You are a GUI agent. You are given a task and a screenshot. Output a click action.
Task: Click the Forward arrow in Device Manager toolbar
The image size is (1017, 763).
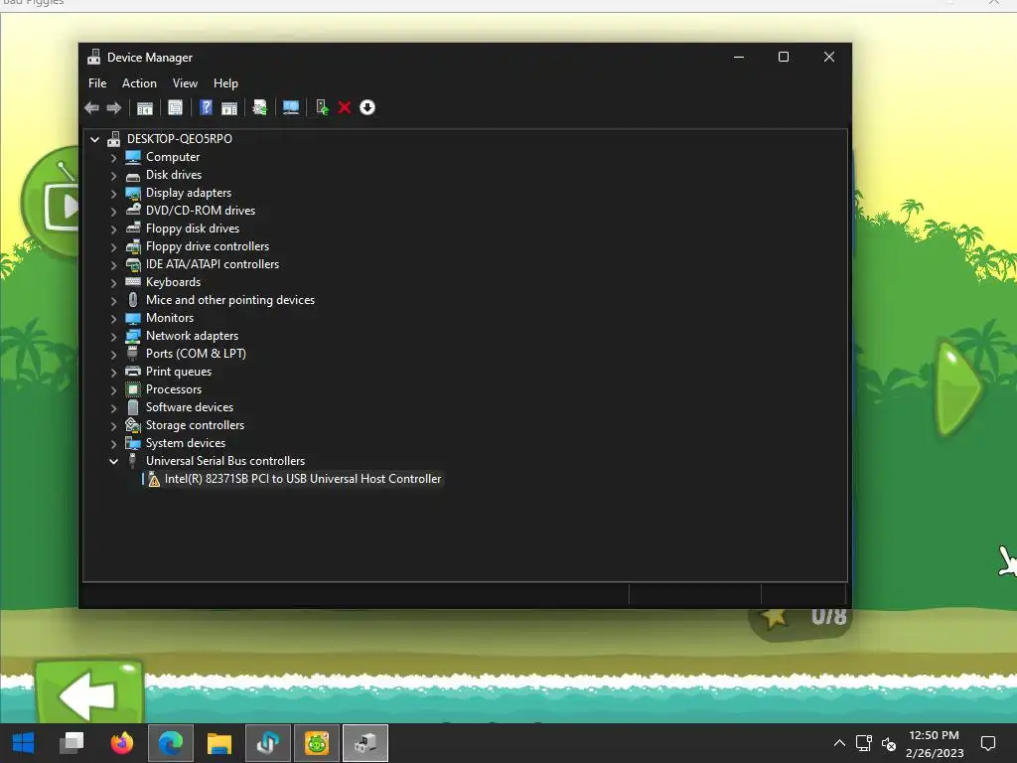click(114, 107)
